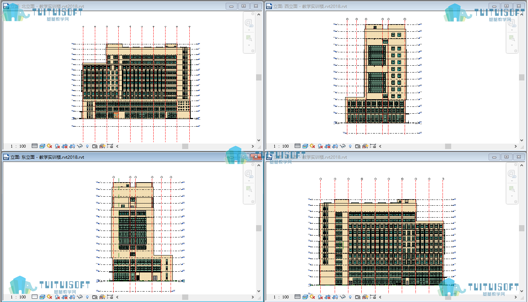
Task: Click the scroll-down arrow in 东立面 window
Action: (x=259, y=291)
